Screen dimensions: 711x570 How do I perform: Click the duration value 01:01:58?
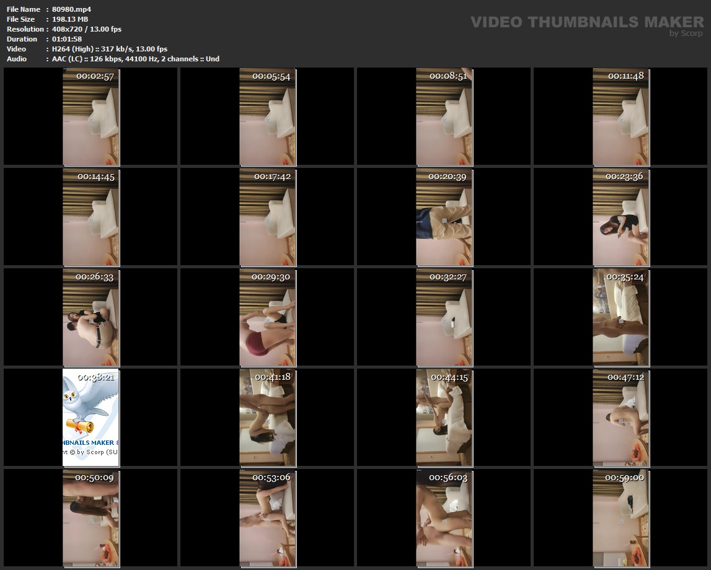67,39
